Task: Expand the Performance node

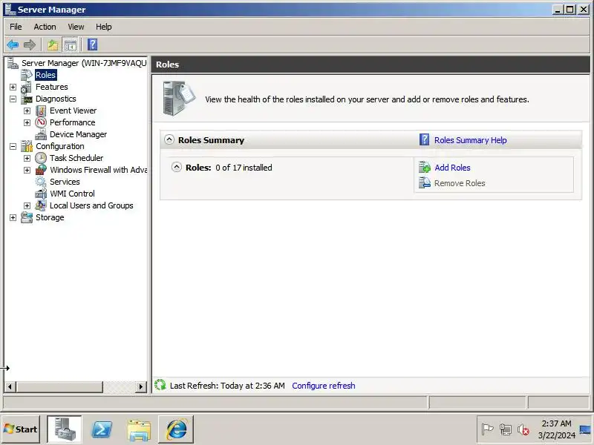Action: [27, 122]
